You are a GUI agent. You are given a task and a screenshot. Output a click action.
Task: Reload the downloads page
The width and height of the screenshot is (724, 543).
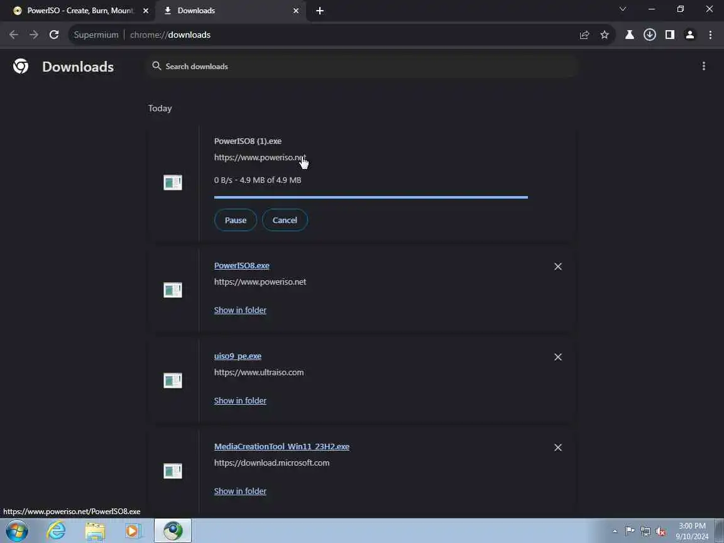(x=54, y=35)
